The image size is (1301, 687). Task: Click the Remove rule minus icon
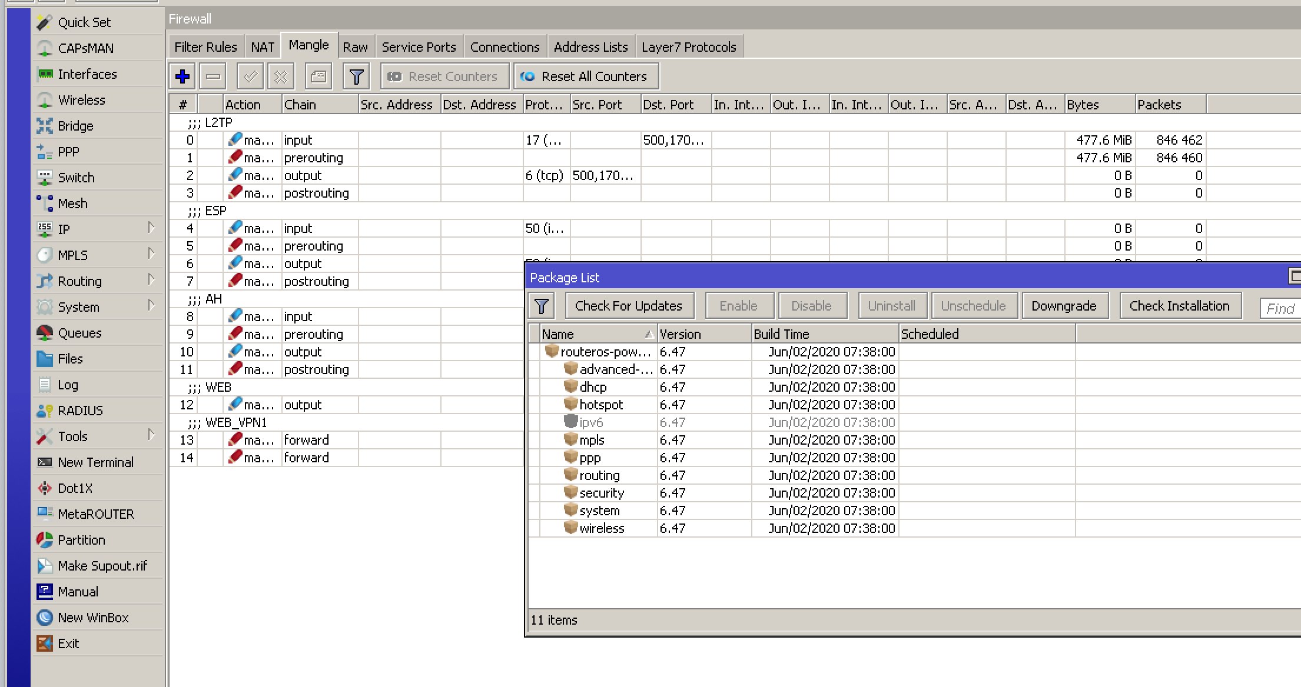coord(213,76)
